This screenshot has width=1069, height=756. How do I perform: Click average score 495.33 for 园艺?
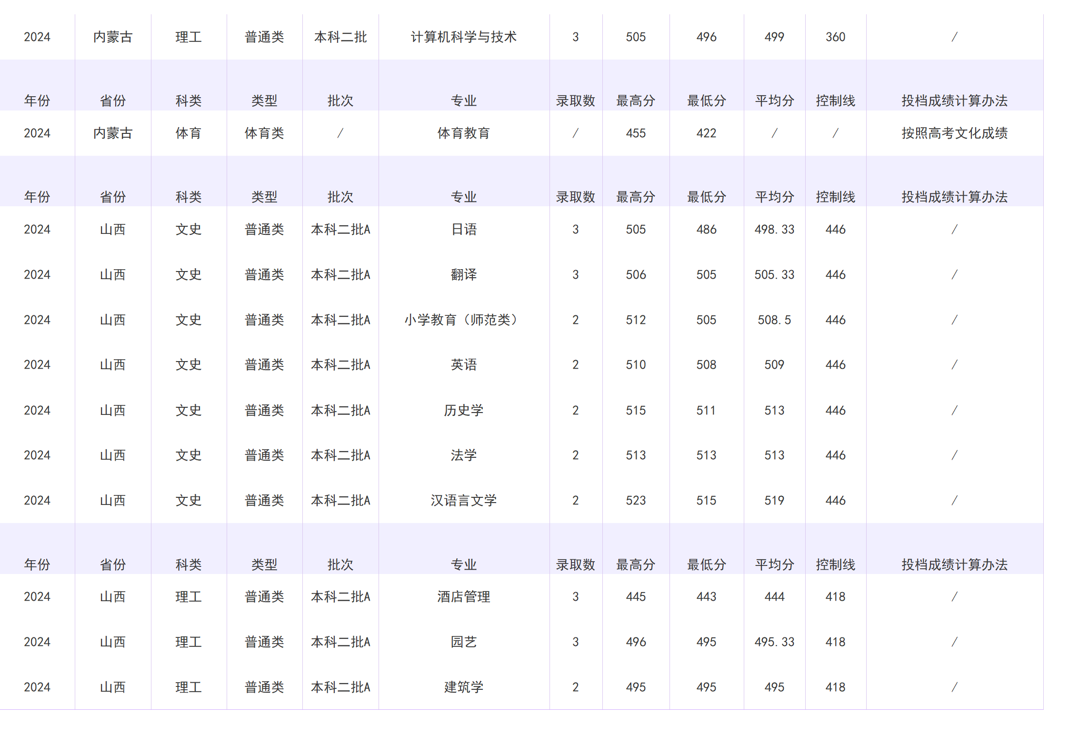(x=774, y=642)
